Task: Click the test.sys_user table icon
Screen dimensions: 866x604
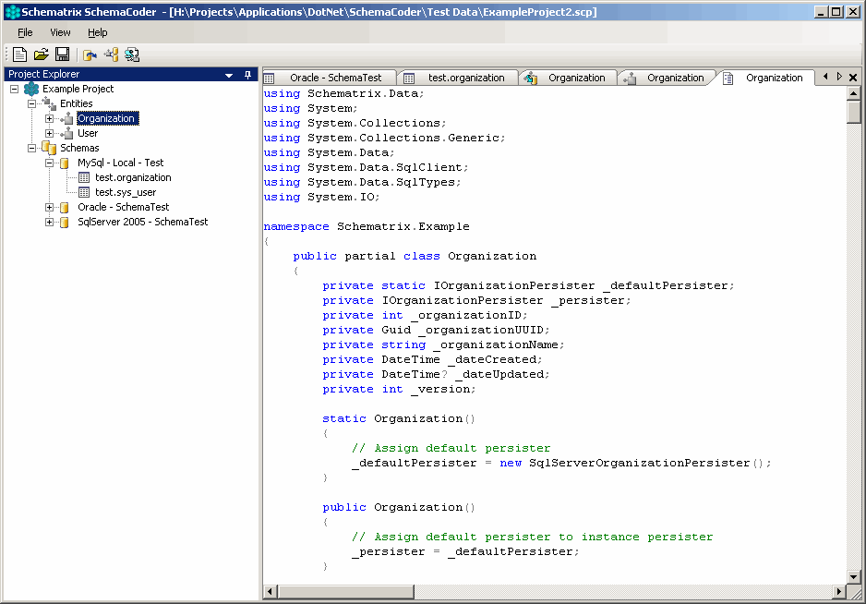Action: (x=84, y=192)
